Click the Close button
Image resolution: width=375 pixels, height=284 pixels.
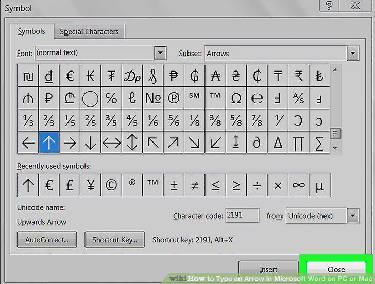(336, 269)
